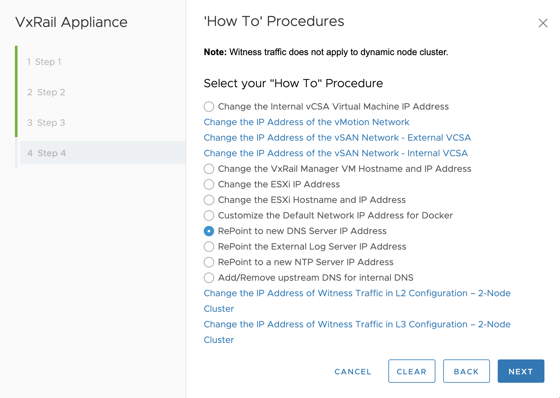Screen dimensions: 560x398
Task: Select Change the VxRail Manager VM Hostname option
Action: pyautogui.click(x=209, y=169)
